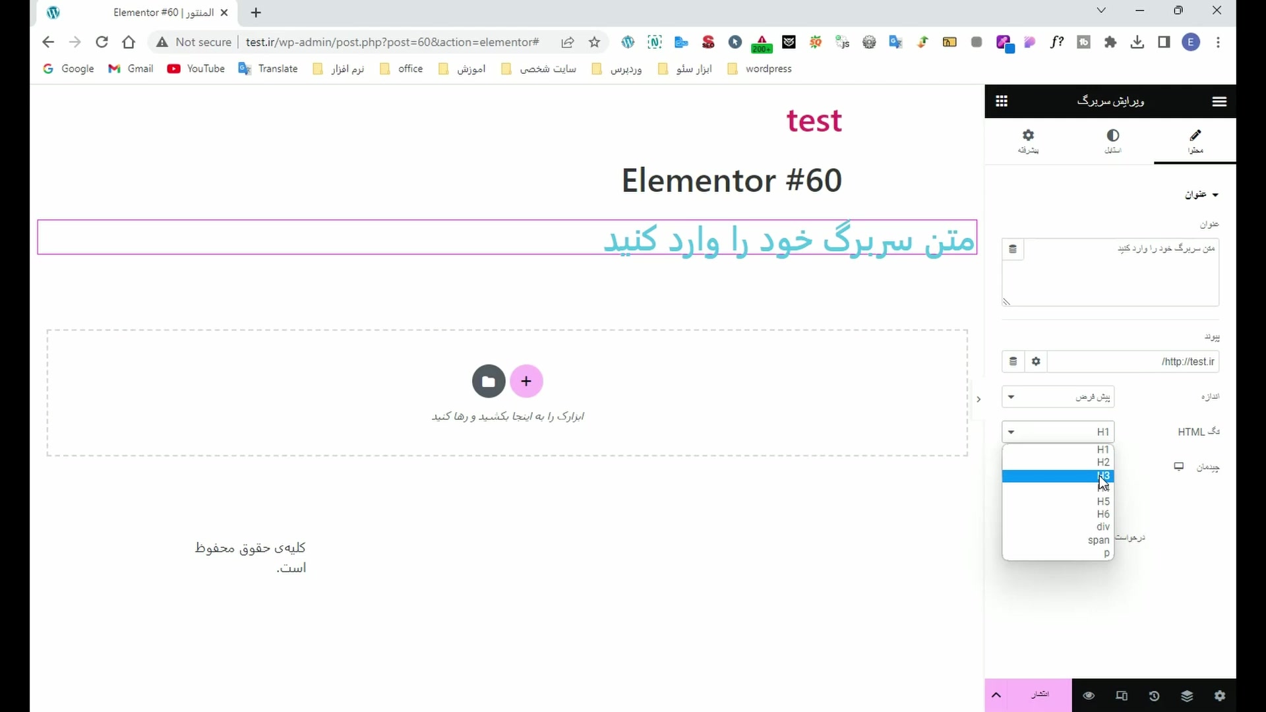Collapse the Elementor side panel
This screenshot has width=1266, height=712.
tap(979, 399)
